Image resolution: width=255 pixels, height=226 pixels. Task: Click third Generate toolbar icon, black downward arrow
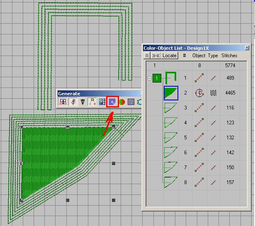coord(83,102)
